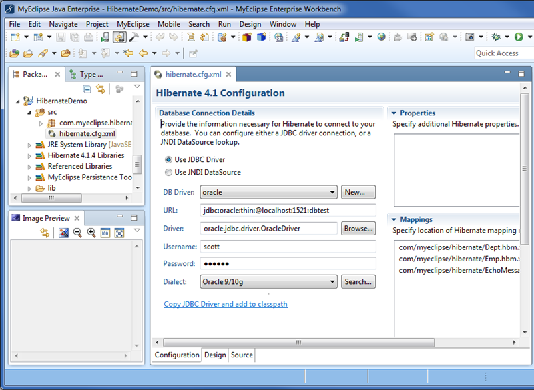Expand the lib folder in Package Explorer
This screenshot has height=390, width=534.
click(x=28, y=188)
